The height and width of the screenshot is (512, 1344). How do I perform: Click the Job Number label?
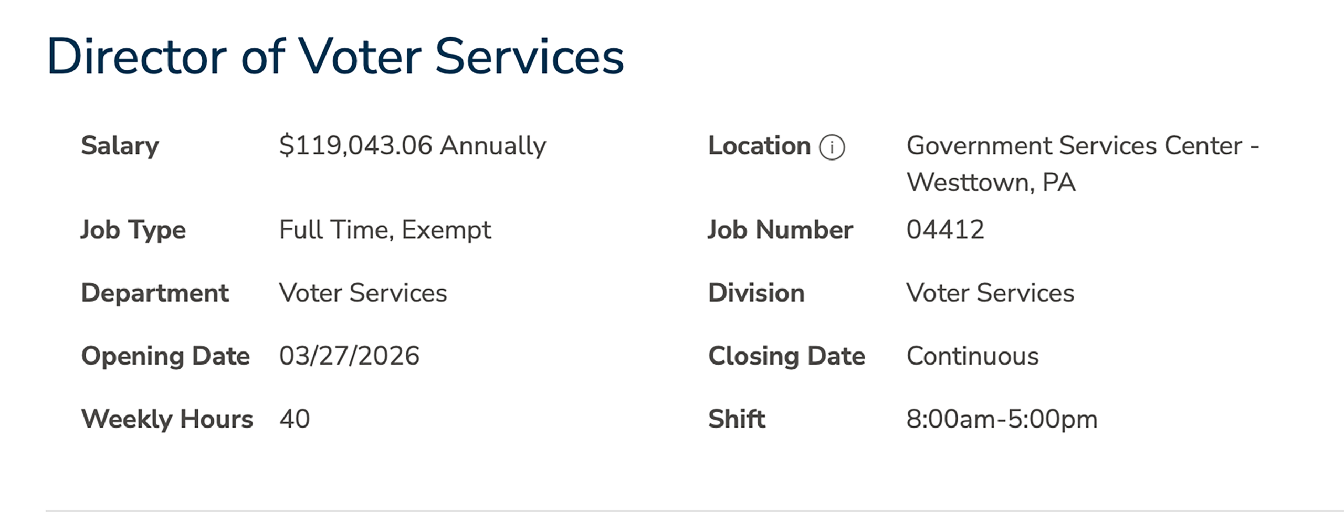tap(780, 230)
